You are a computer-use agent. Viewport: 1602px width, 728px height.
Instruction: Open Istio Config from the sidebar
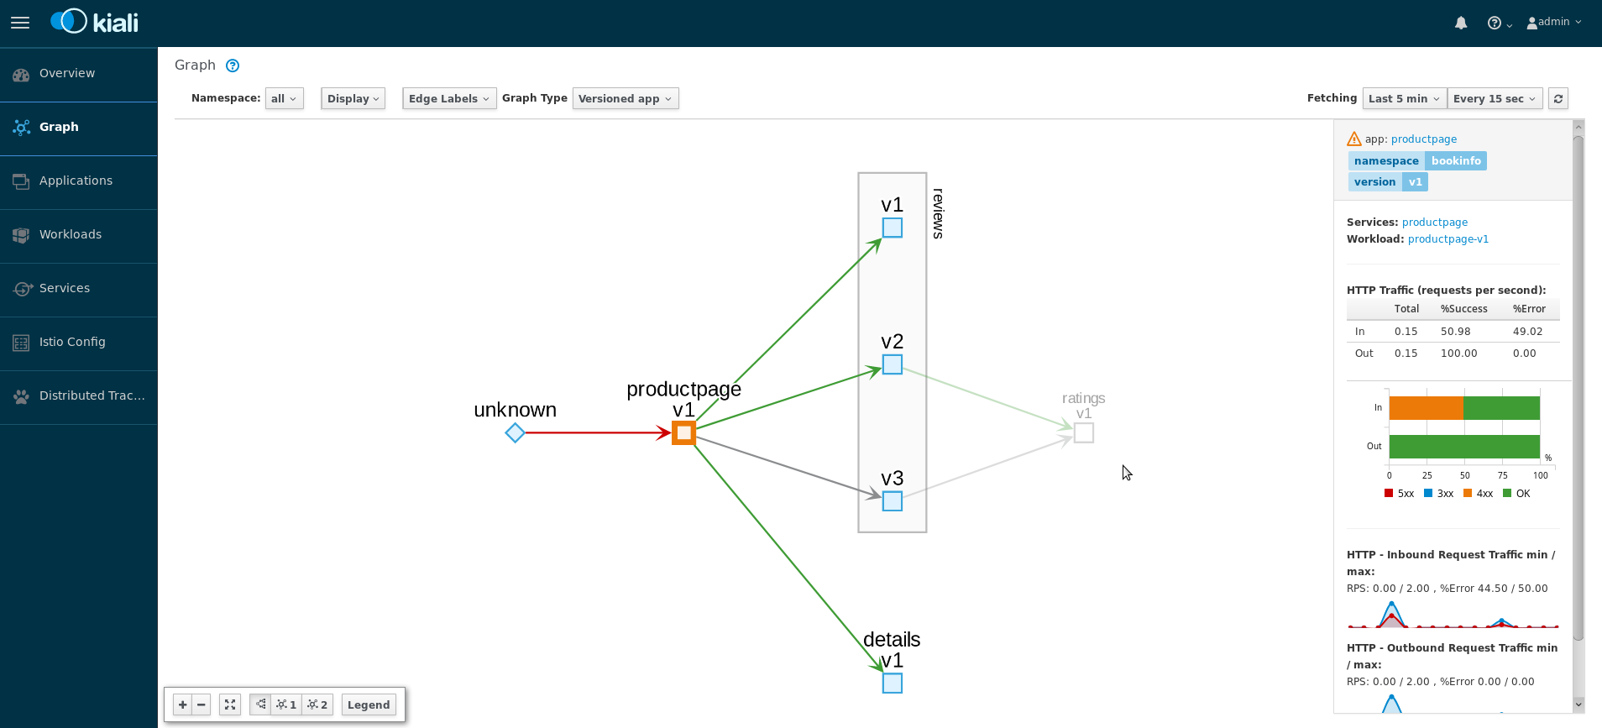[x=72, y=342]
